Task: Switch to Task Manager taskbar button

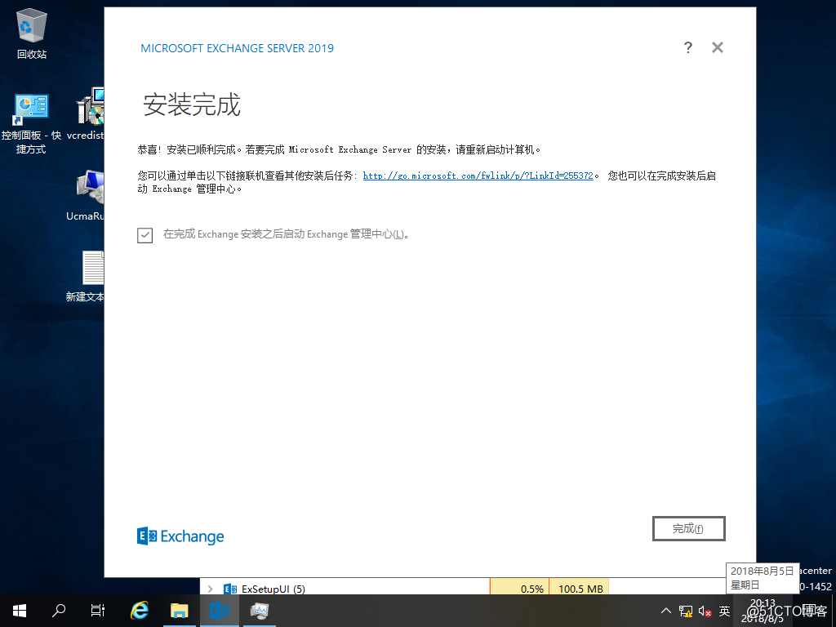Action: pos(260,611)
